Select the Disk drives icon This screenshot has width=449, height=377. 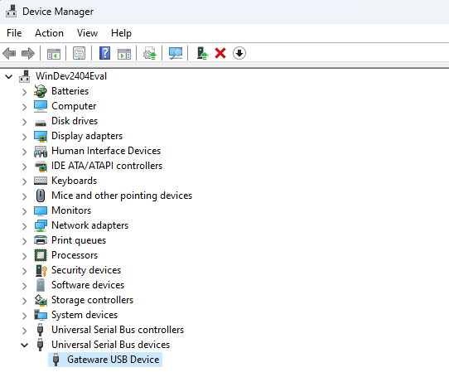point(41,123)
